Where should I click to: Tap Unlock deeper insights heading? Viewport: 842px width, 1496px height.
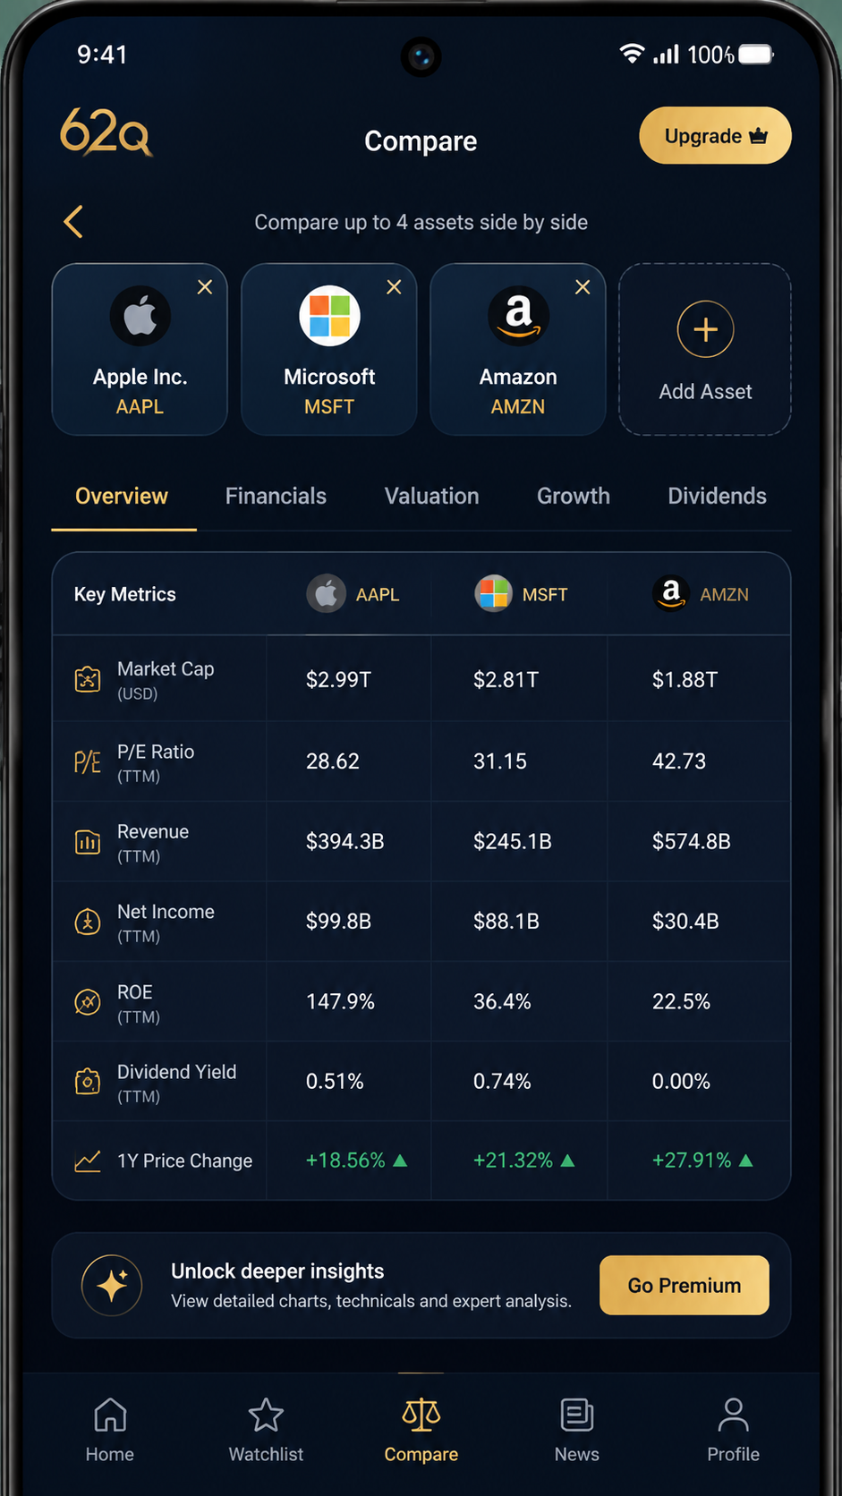(277, 1271)
